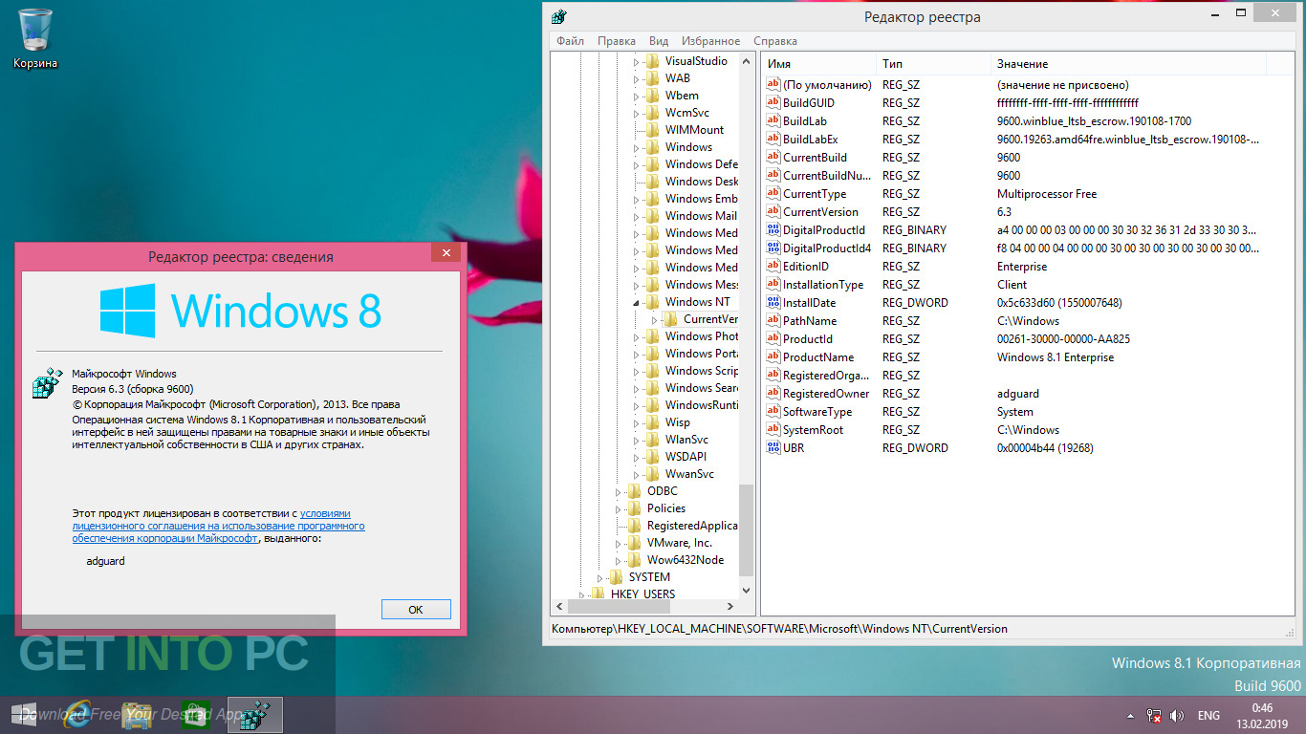Expand the Wbem tree node
This screenshot has height=734, width=1306.
tap(636, 96)
